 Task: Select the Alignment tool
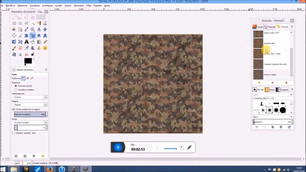(14, 36)
